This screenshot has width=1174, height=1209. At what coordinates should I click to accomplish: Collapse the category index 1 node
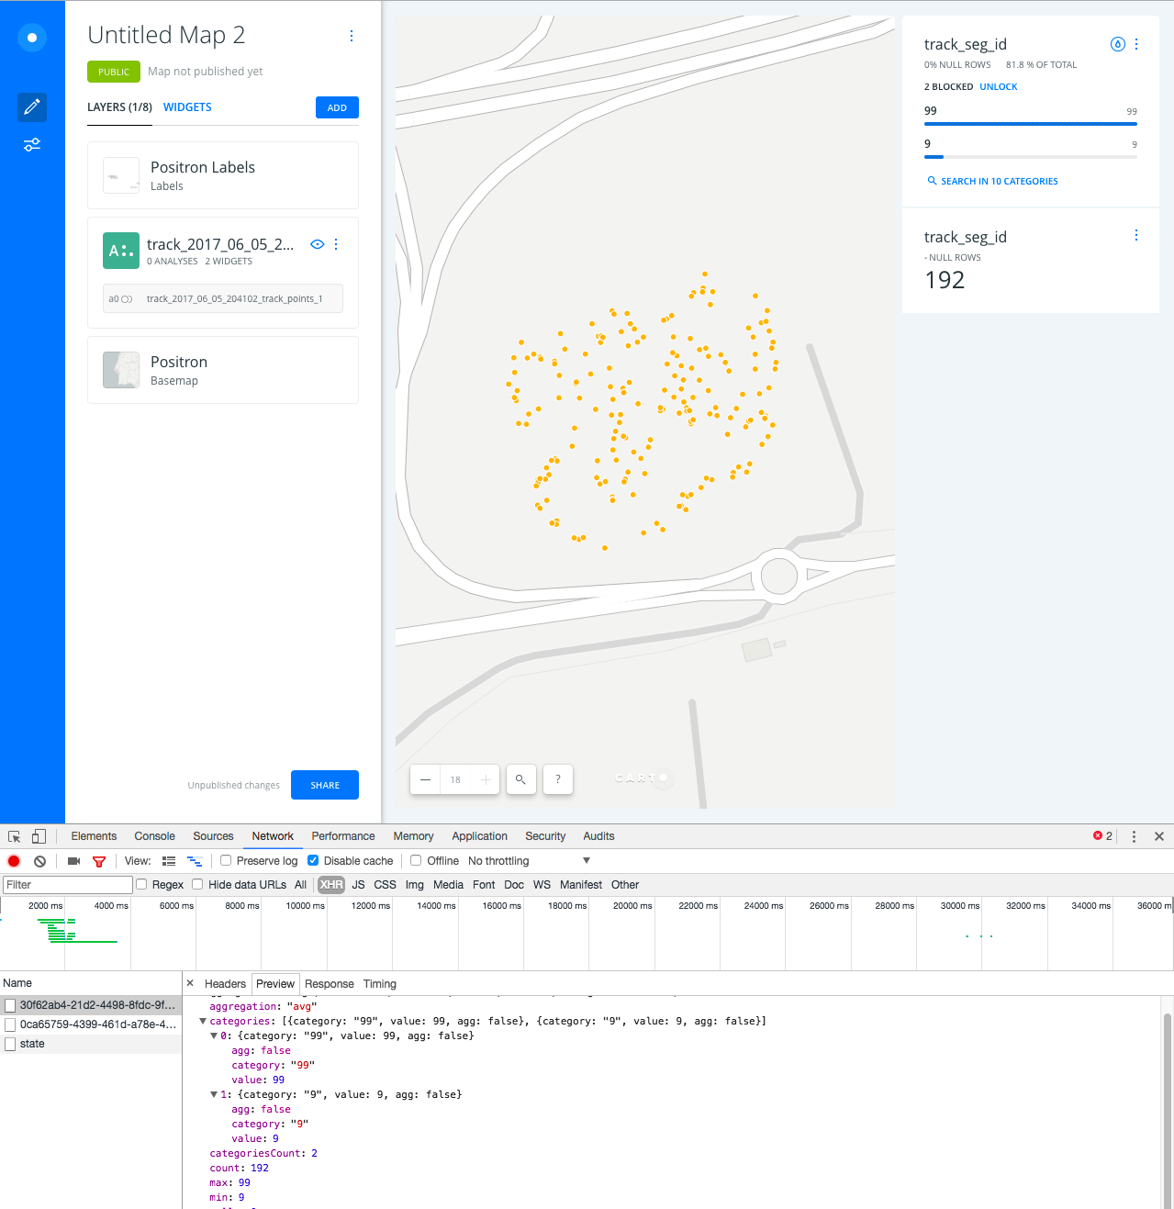pos(214,1094)
